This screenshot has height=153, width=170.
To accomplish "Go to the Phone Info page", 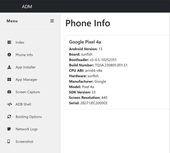I will point(24,55).
